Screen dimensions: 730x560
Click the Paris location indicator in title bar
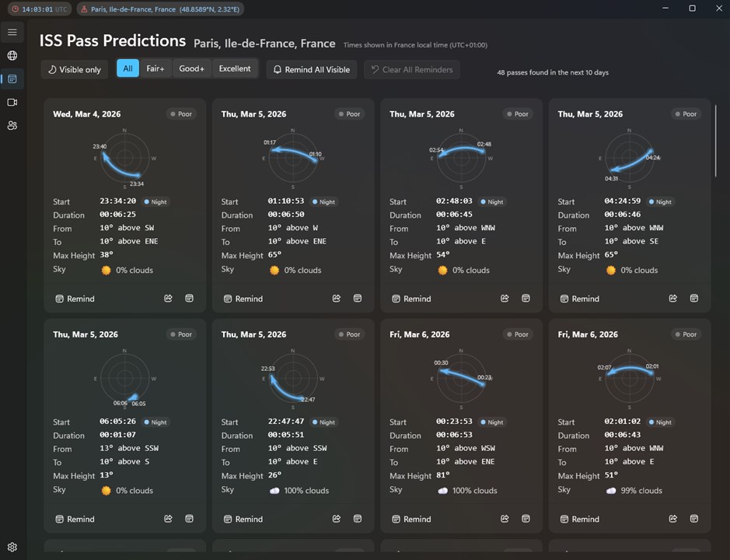point(160,9)
